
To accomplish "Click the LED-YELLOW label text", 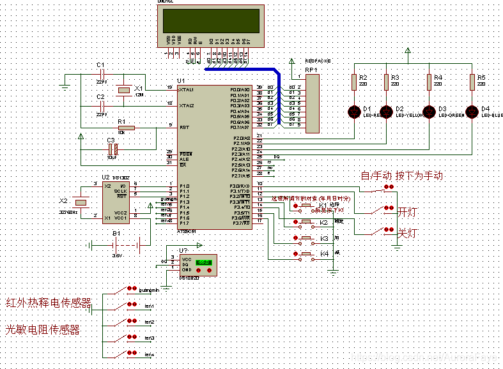I will [410, 116].
